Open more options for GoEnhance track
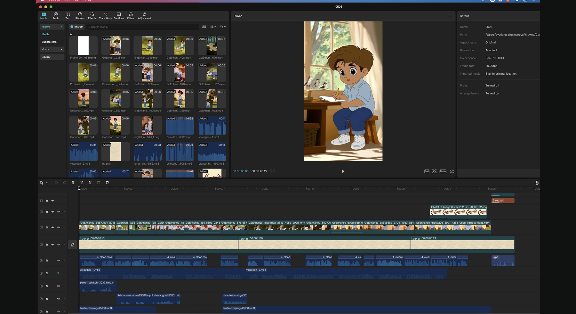 (64, 227)
